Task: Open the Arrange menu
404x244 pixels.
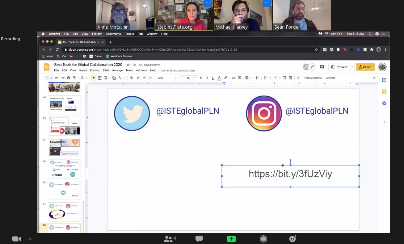Action: click(117, 70)
